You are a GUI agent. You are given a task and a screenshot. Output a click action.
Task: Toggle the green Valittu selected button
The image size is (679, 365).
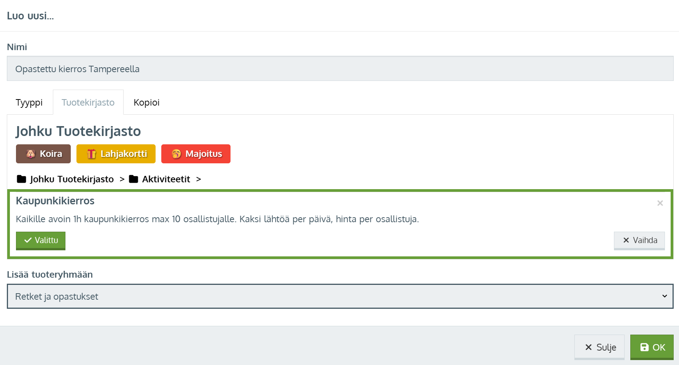[41, 240]
